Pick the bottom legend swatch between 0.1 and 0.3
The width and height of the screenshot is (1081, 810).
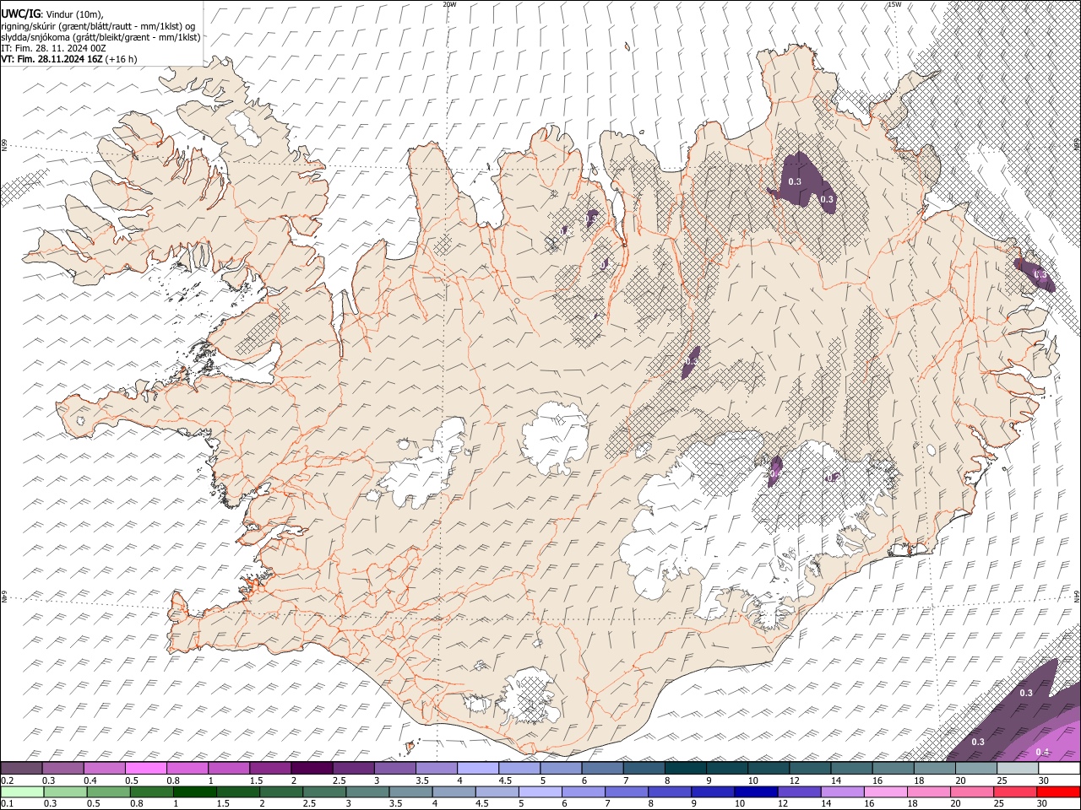[x=22, y=792]
